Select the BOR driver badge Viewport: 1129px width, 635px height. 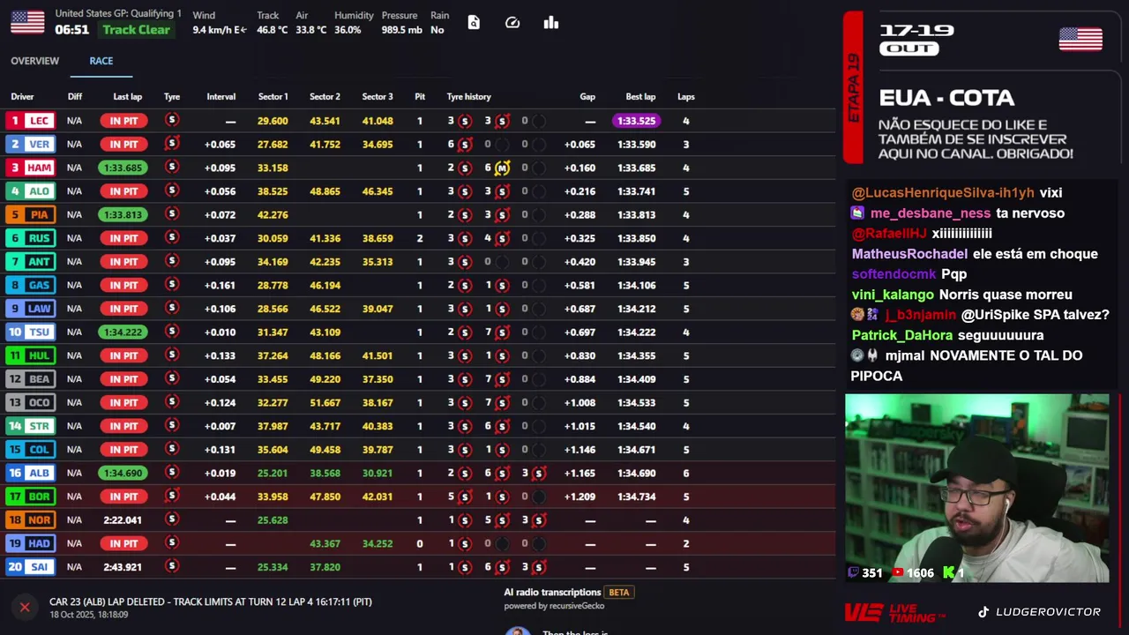30,497
